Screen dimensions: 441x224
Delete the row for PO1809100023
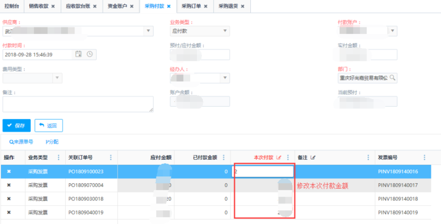coord(9,172)
